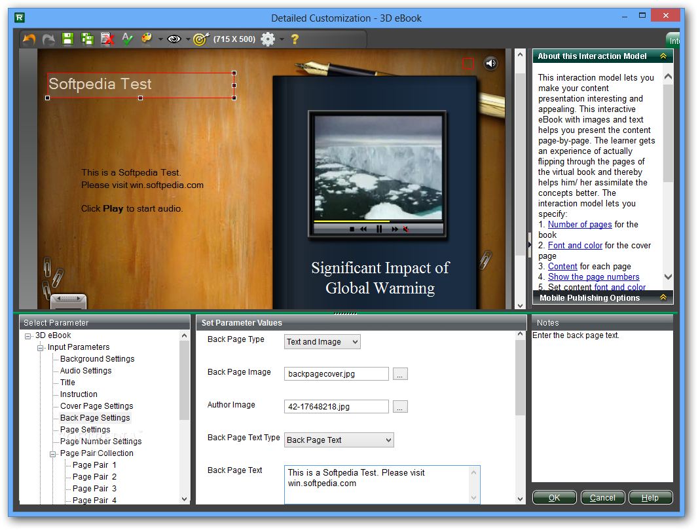Open the Back Page Text Type dropdown
698x530 pixels.
[x=339, y=440]
